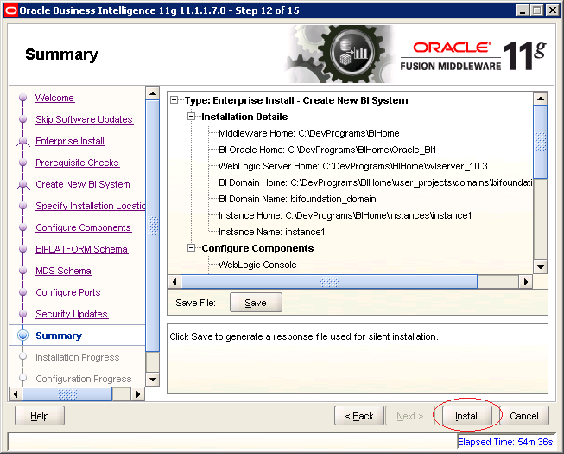Image resolution: width=564 pixels, height=454 pixels.
Task: Open the Enterprise Install step
Action: [x=70, y=141]
